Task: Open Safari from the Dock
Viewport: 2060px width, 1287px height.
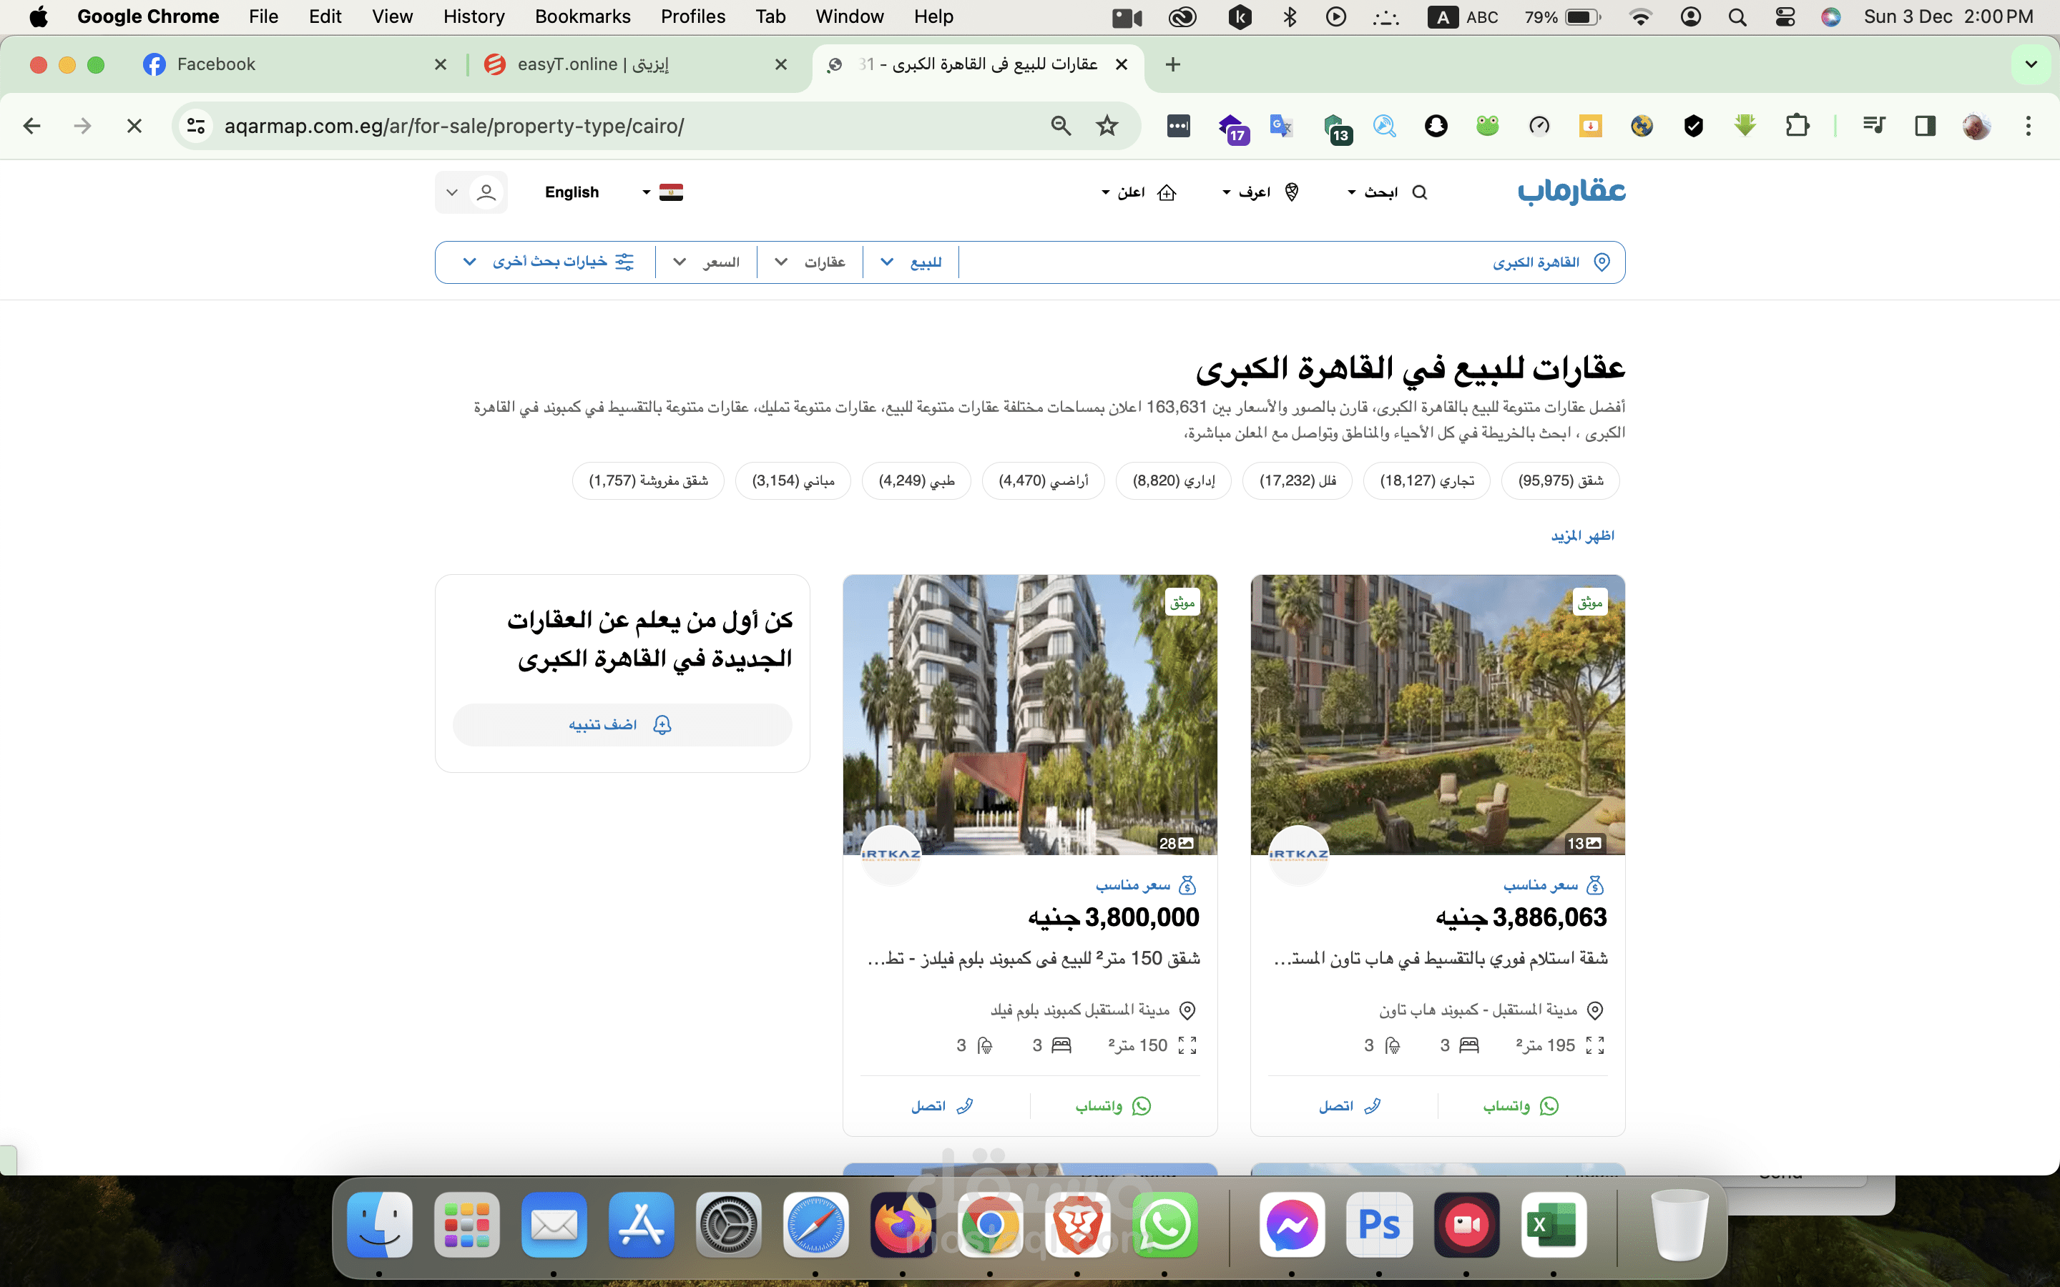Action: pyautogui.click(x=815, y=1226)
